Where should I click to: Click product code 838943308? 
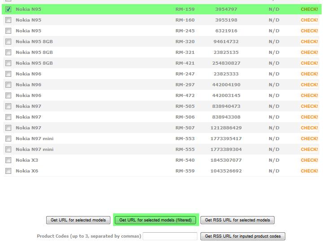[226, 117]
